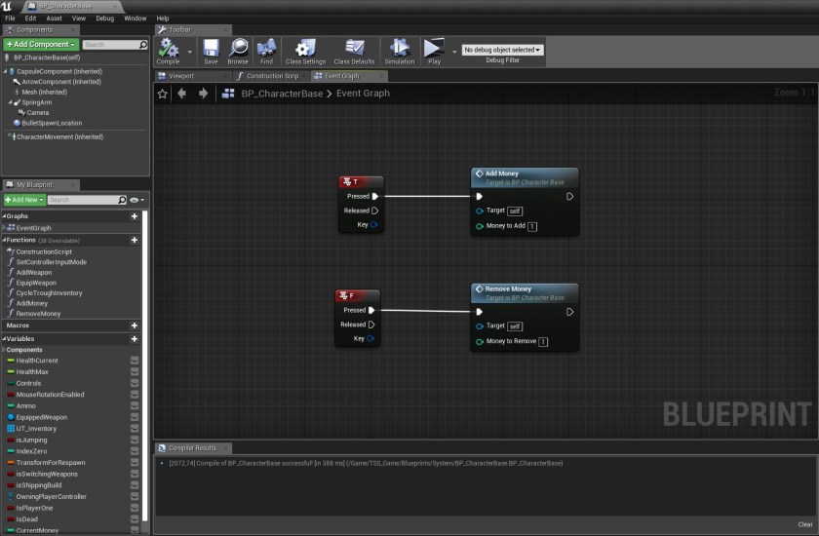Open Class Settings
Viewport: 819px width, 536px height.
point(306,51)
